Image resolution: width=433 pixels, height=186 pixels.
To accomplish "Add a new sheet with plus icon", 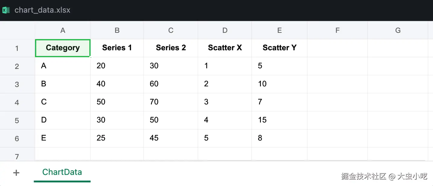I will [x=16, y=173].
